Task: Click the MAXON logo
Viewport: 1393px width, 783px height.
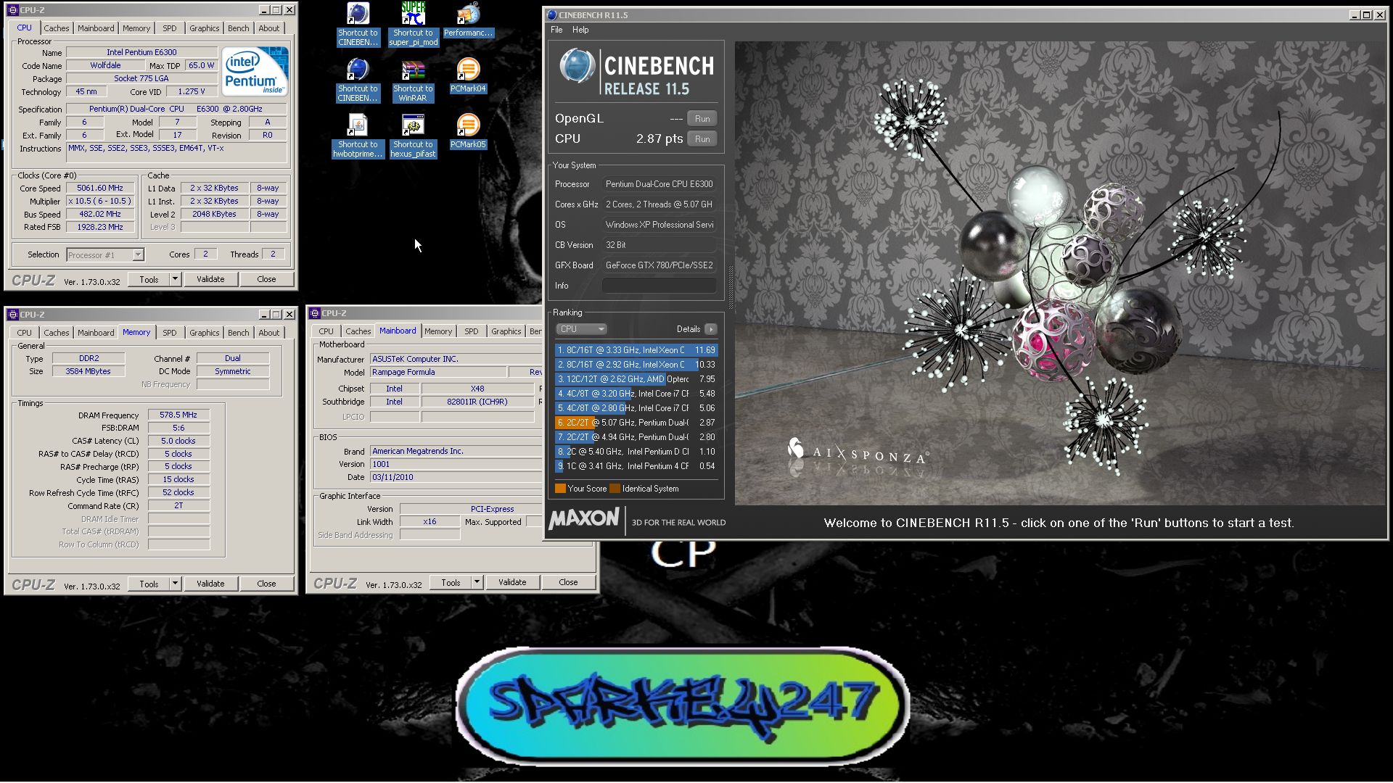Action: [584, 519]
